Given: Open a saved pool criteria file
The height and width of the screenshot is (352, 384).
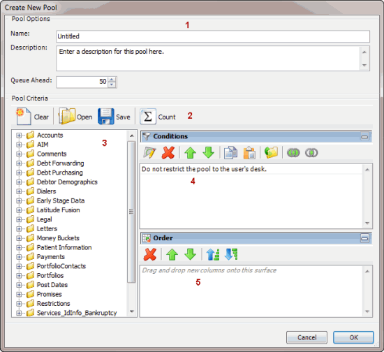Looking at the screenshot, I should [x=67, y=116].
